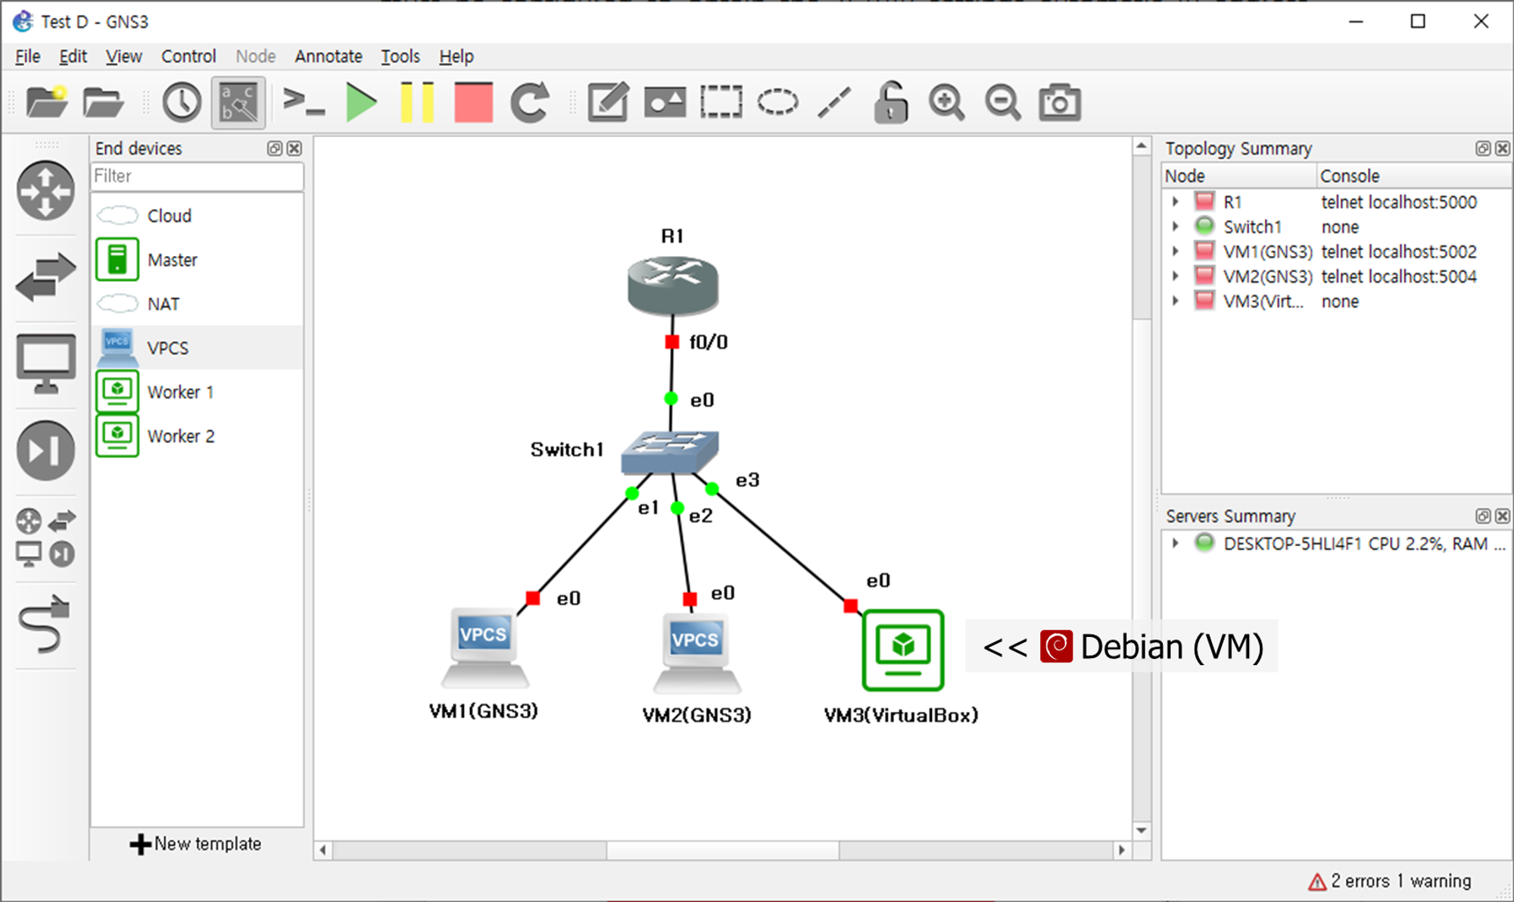1514x902 pixels.
Task: Toggle show interface labels button
Action: tap(238, 102)
